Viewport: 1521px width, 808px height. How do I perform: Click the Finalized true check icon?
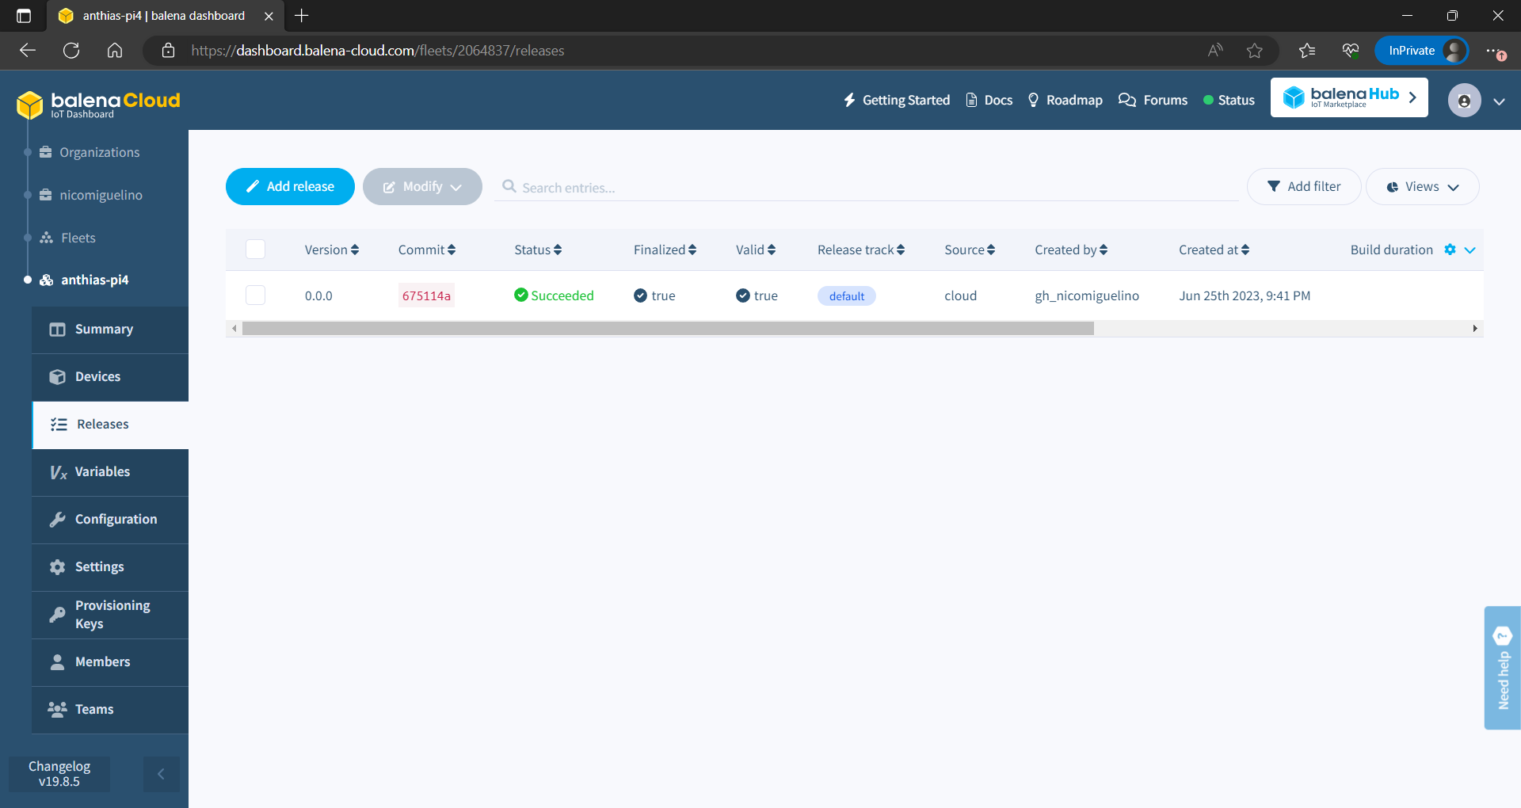[x=640, y=295]
